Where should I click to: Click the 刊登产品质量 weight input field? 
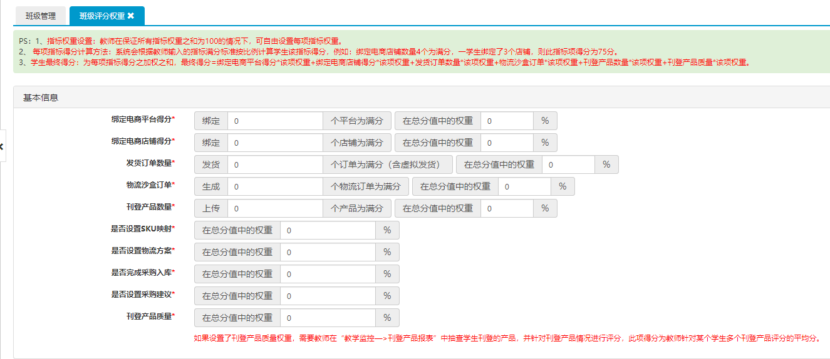[x=328, y=318]
